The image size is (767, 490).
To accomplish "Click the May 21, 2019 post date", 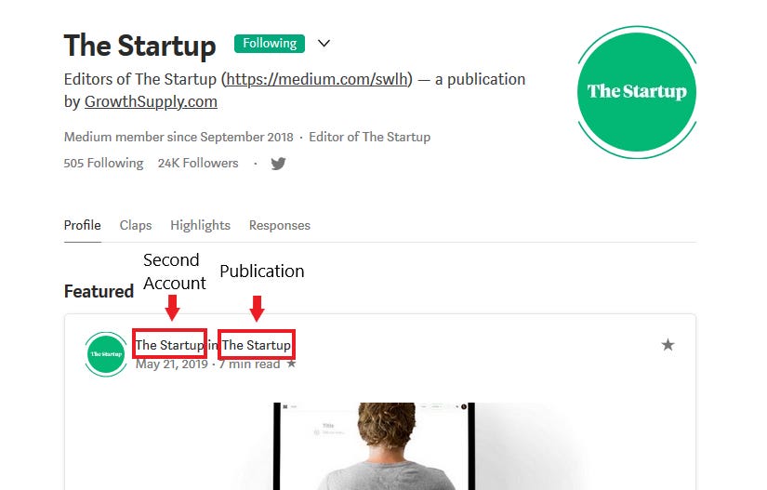I will click(x=173, y=364).
